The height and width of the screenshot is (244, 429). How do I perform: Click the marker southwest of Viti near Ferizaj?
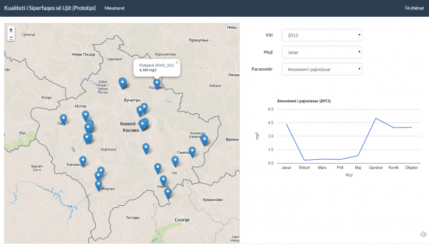click(158, 168)
